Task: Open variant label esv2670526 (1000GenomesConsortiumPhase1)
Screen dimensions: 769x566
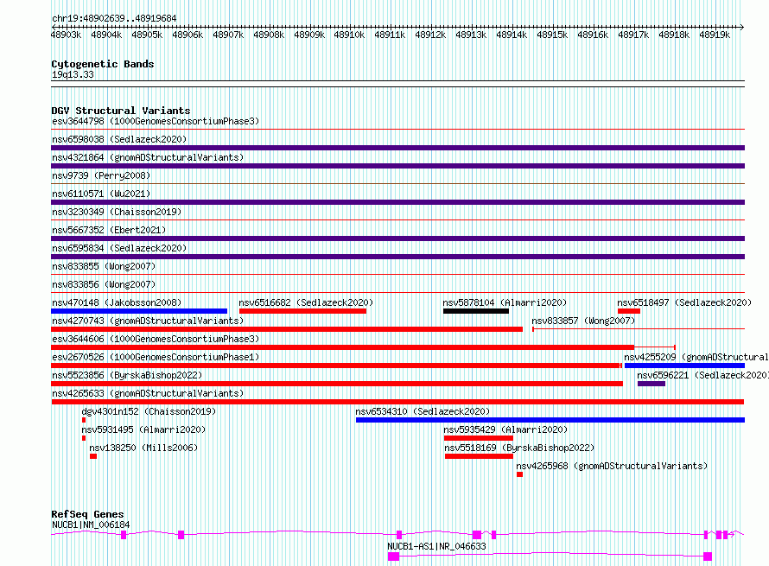Action: click(156, 357)
